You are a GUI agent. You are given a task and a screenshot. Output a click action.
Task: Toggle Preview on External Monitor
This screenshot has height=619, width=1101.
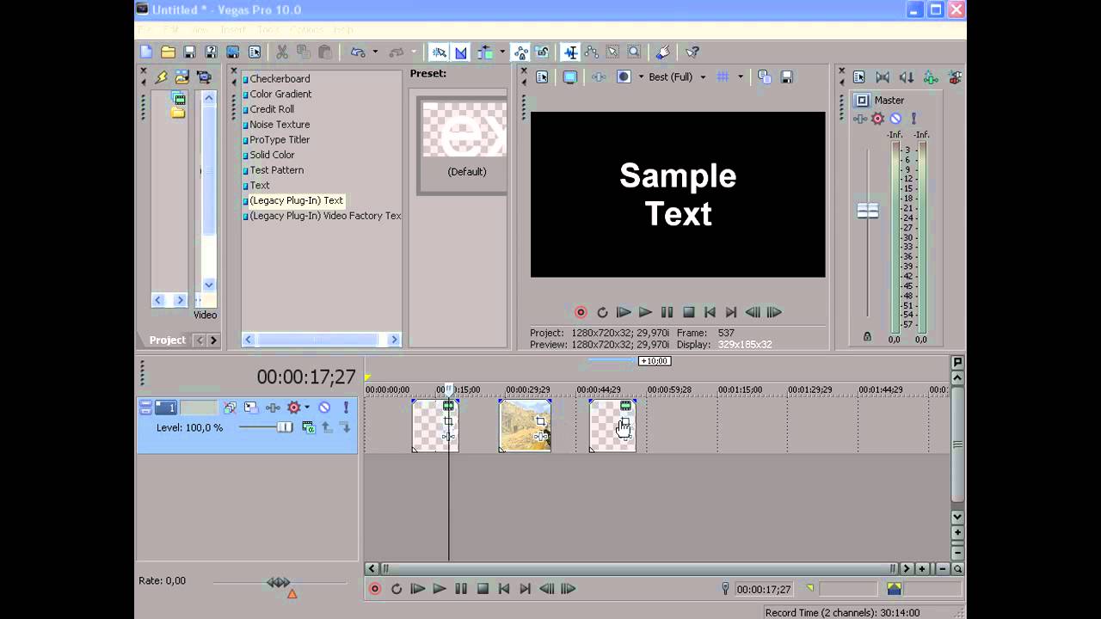569,77
